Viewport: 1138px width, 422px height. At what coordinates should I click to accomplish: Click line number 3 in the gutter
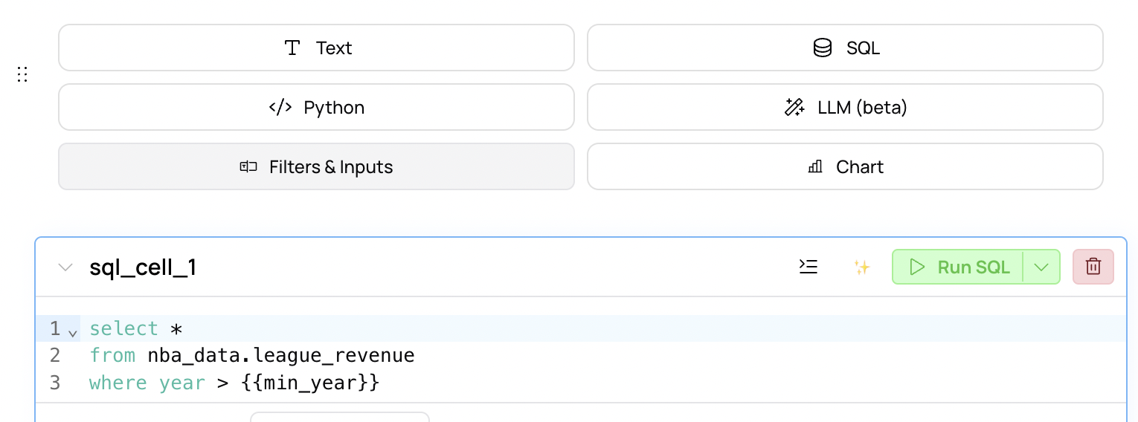click(x=54, y=383)
